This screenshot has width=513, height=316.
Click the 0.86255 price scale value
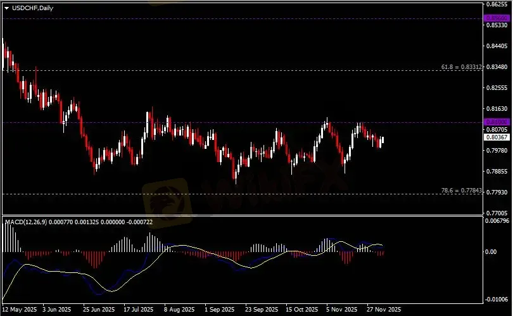click(x=496, y=4)
